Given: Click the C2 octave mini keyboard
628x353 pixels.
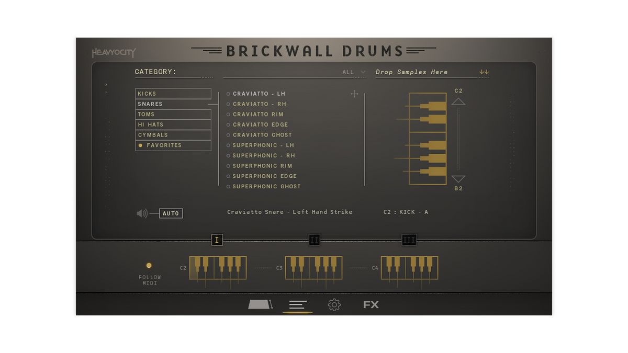Looking at the screenshot, I should pyautogui.click(x=218, y=268).
